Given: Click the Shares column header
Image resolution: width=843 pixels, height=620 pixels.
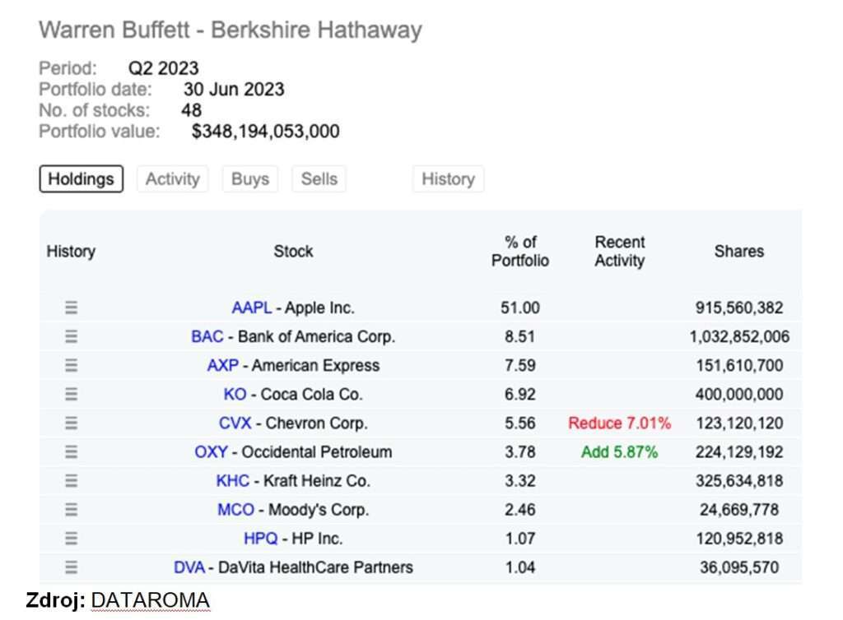Looking at the screenshot, I should pos(739,252).
